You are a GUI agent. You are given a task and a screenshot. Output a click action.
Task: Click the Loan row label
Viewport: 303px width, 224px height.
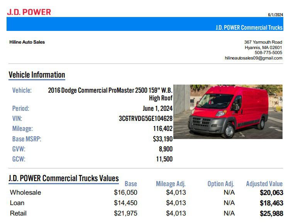point(17,203)
